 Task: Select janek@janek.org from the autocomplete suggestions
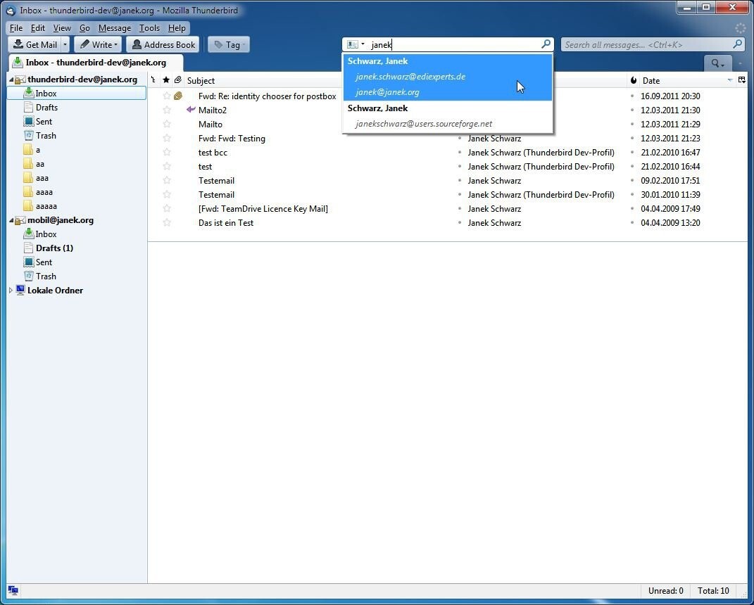(388, 92)
